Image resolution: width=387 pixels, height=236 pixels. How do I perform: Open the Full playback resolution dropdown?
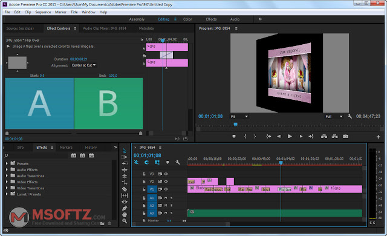tap(334, 117)
